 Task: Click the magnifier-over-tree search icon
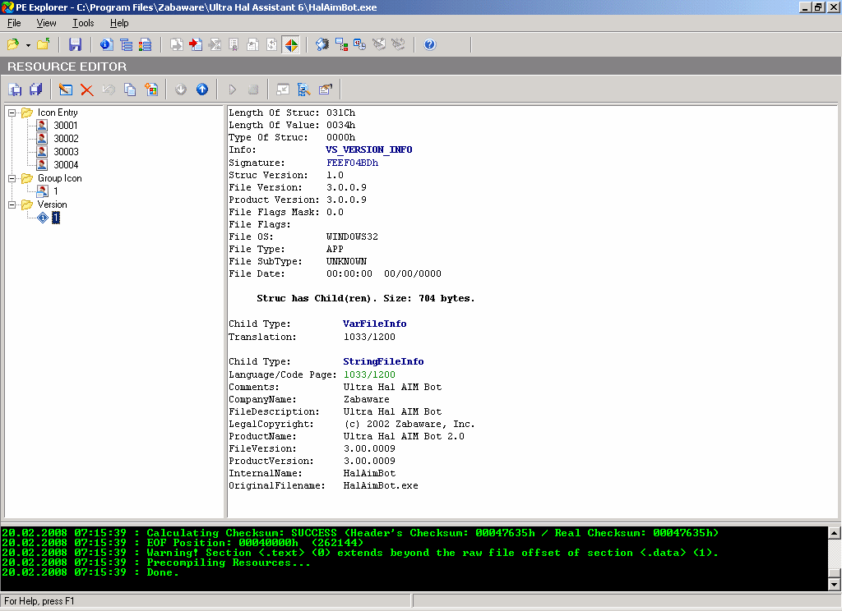tap(304, 90)
